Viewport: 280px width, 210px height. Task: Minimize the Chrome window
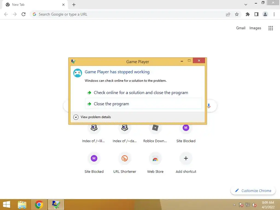click(x=256, y=3)
